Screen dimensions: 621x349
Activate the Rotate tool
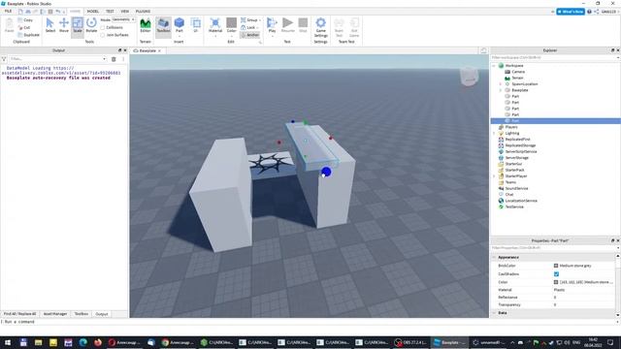point(91,26)
